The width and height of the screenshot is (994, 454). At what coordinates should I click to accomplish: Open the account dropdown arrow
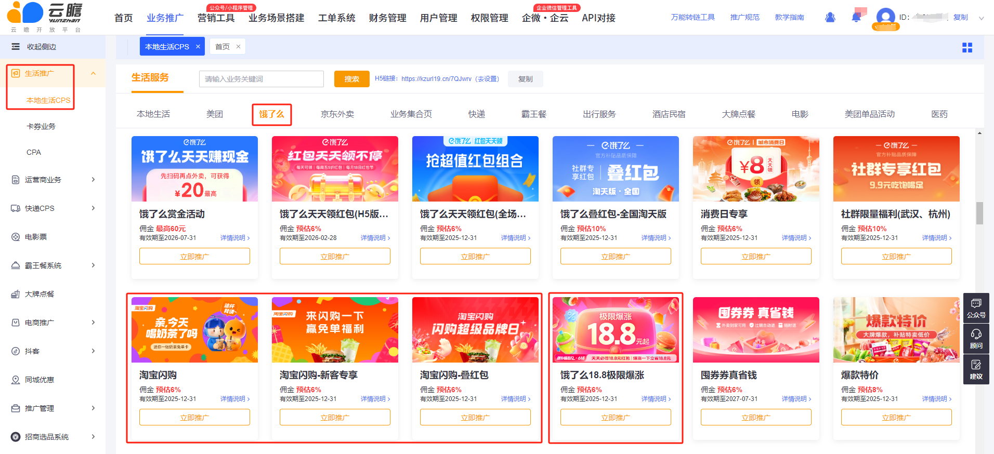[x=981, y=18]
